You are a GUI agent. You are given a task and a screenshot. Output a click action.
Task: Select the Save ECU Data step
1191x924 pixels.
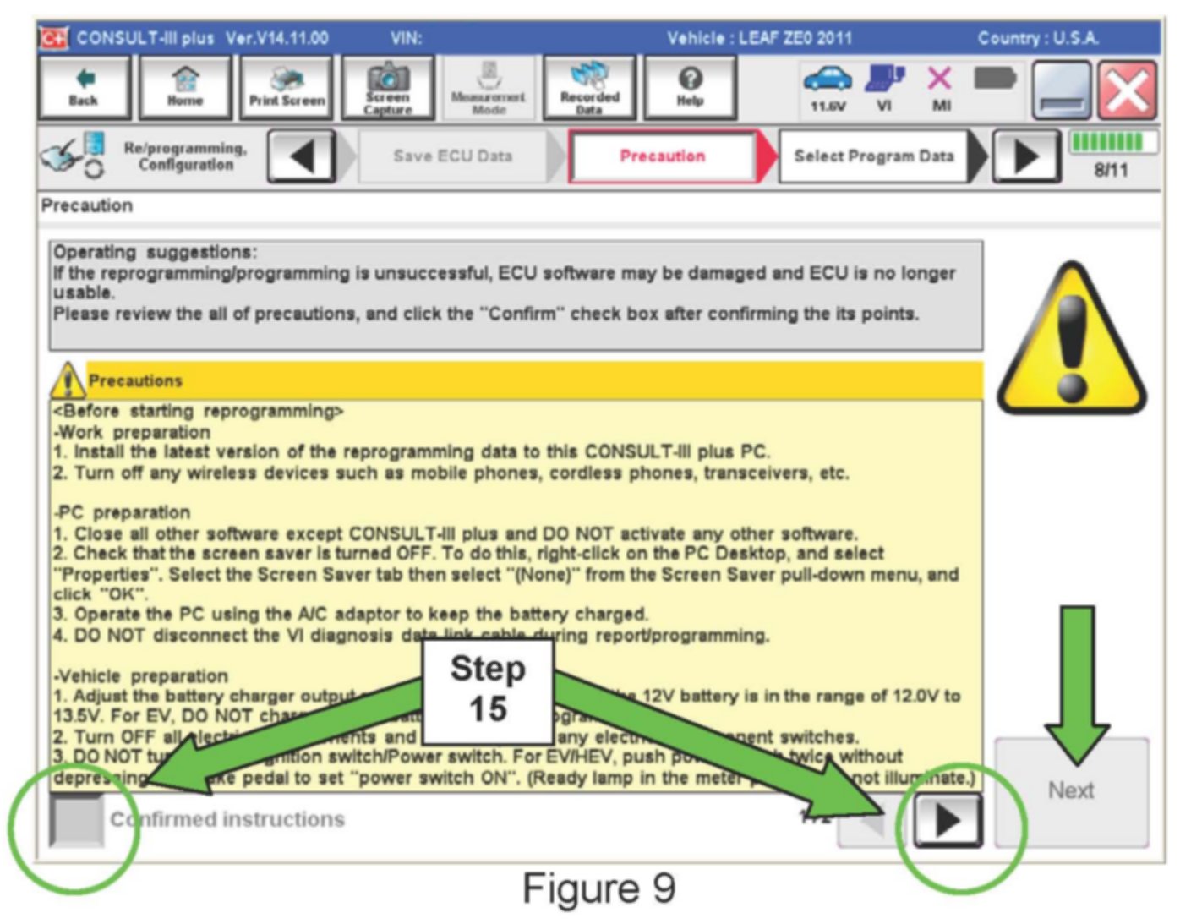click(x=452, y=156)
